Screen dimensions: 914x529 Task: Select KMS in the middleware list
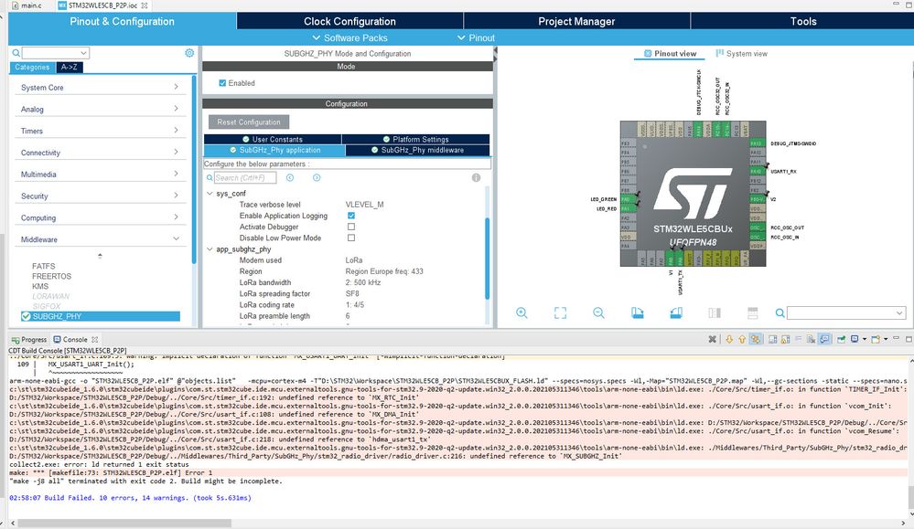pyautogui.click(x=40, y=286)
